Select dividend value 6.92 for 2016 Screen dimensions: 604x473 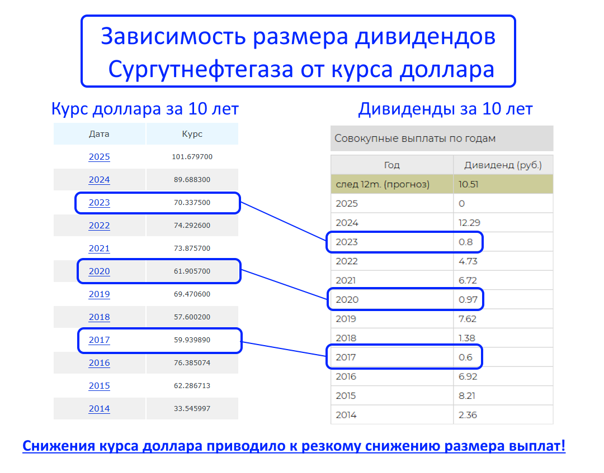click(468, 376)
